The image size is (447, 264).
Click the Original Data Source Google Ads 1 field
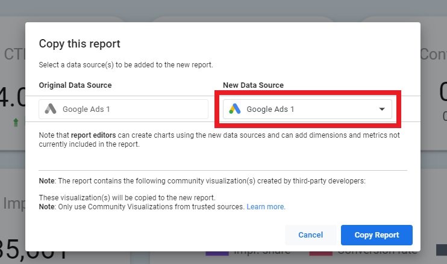coord(123,109)
